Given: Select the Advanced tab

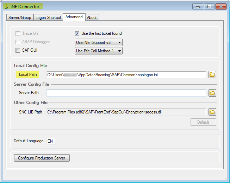Looking at the screenshot, I should pyautogui.click(x=74, y=17).
